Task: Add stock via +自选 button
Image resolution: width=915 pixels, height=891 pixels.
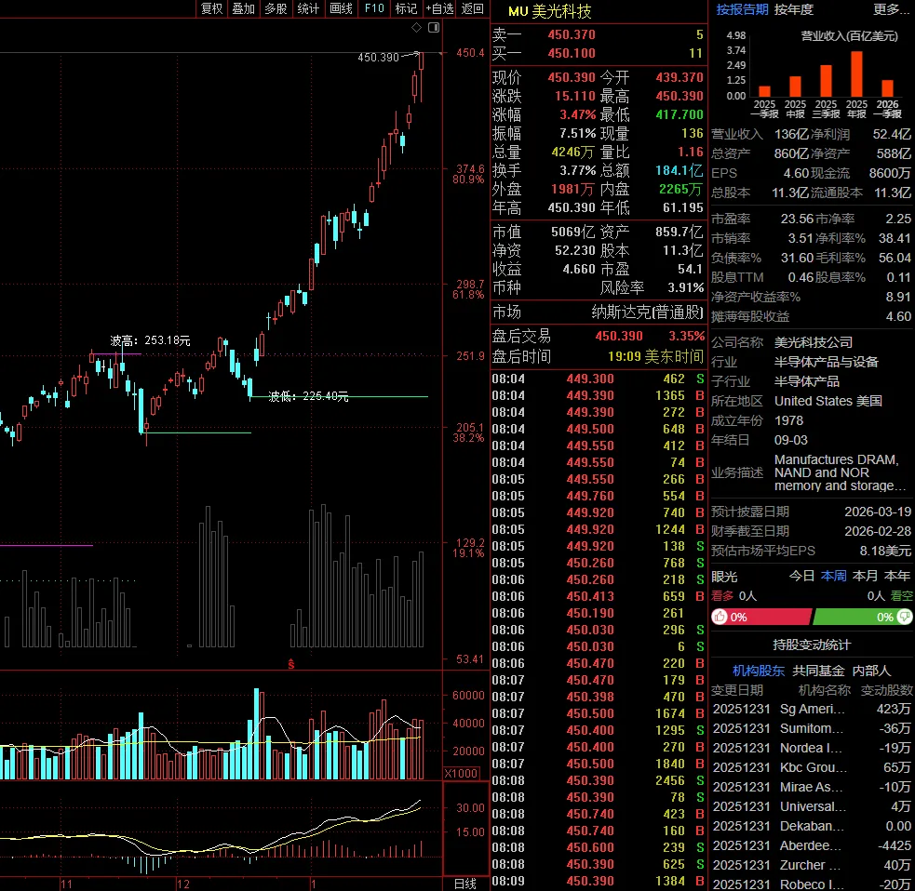Action: [x=439, y=8]
